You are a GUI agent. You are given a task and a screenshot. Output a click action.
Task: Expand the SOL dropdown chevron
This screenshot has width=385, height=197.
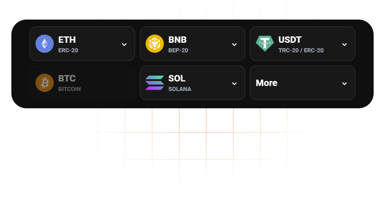tap(234, 83)
